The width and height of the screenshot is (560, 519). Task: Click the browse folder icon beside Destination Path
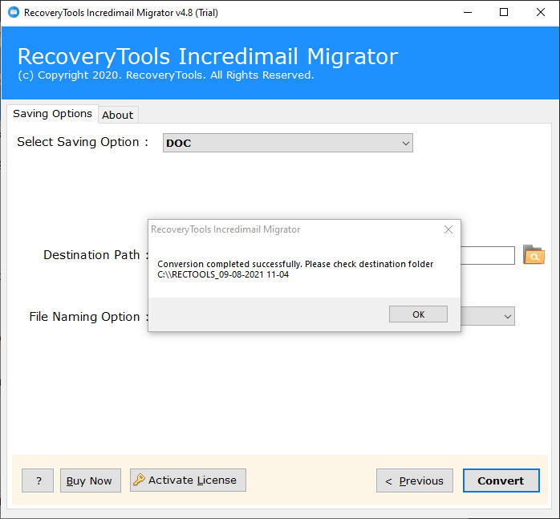click(534, 254)
